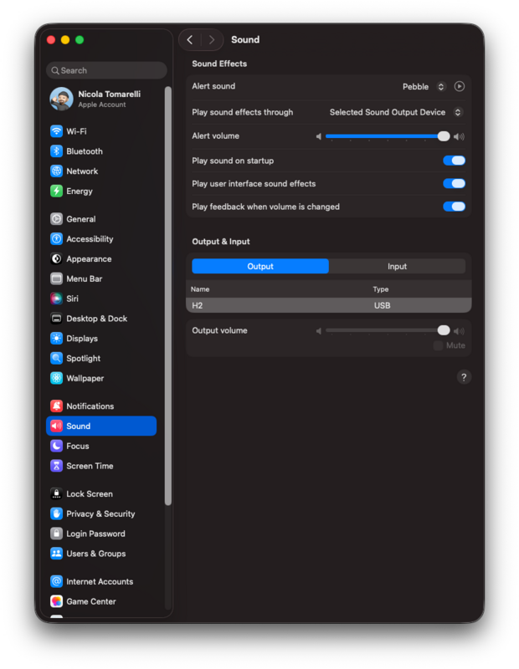519x669 pixels.
Task: Disable Play sound on startup
Action: coord(454,161)
